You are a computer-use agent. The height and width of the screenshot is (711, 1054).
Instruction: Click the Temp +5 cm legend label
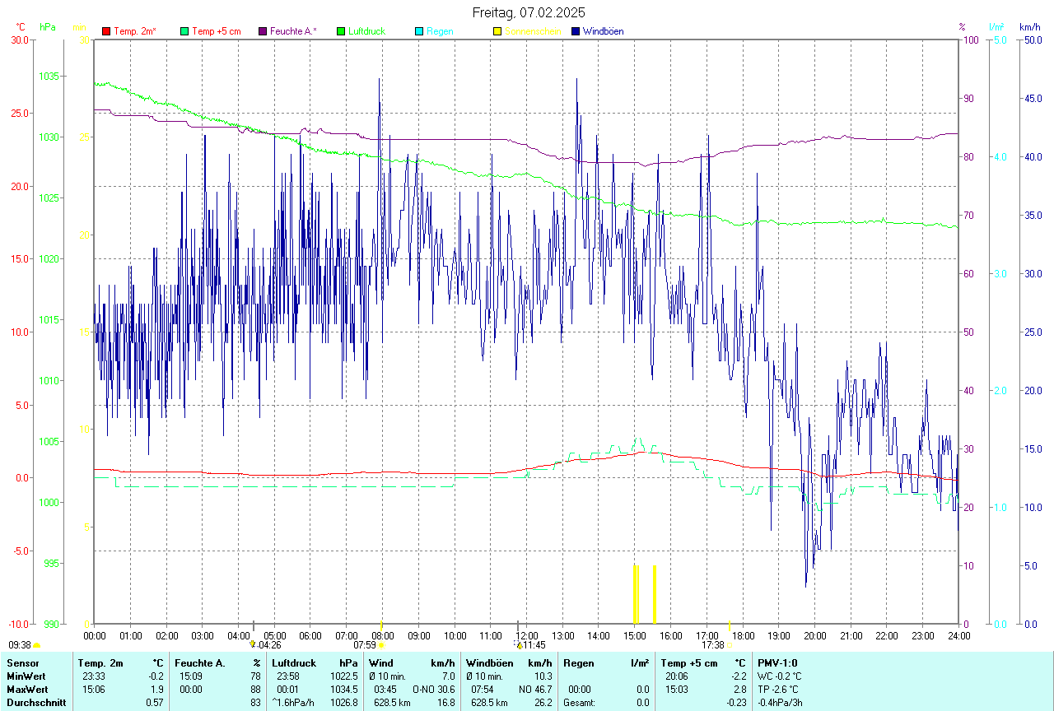coord(216,31)
